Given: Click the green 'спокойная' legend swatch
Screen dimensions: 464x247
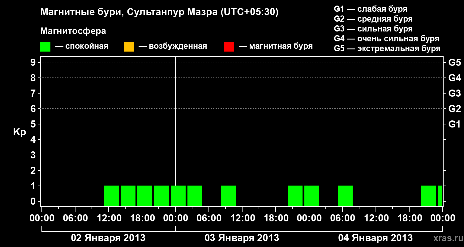Looking at the screenshot, I should [x=45, y=47].
